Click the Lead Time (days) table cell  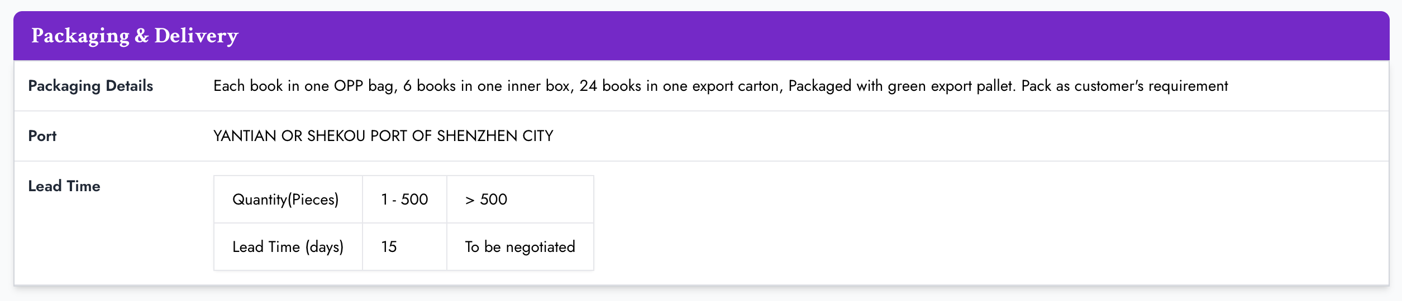288,247
